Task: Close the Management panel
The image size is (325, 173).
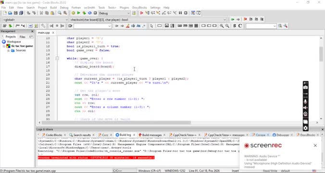Action: [x=32, y=31]
